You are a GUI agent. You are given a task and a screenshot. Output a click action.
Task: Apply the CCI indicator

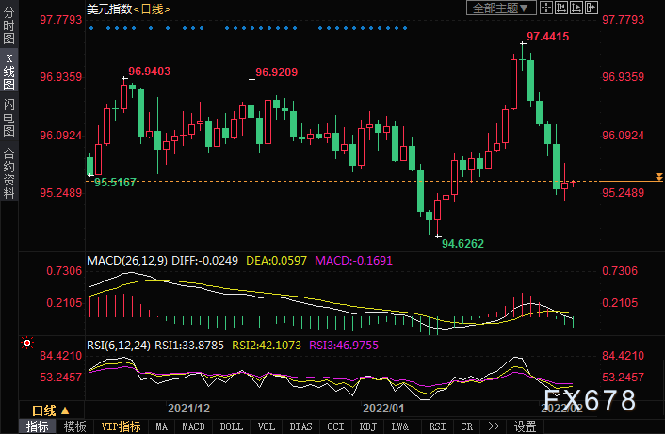point(335,426)
